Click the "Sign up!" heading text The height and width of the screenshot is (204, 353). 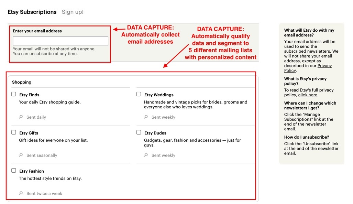pyautogui.click(x=73, y=12)
